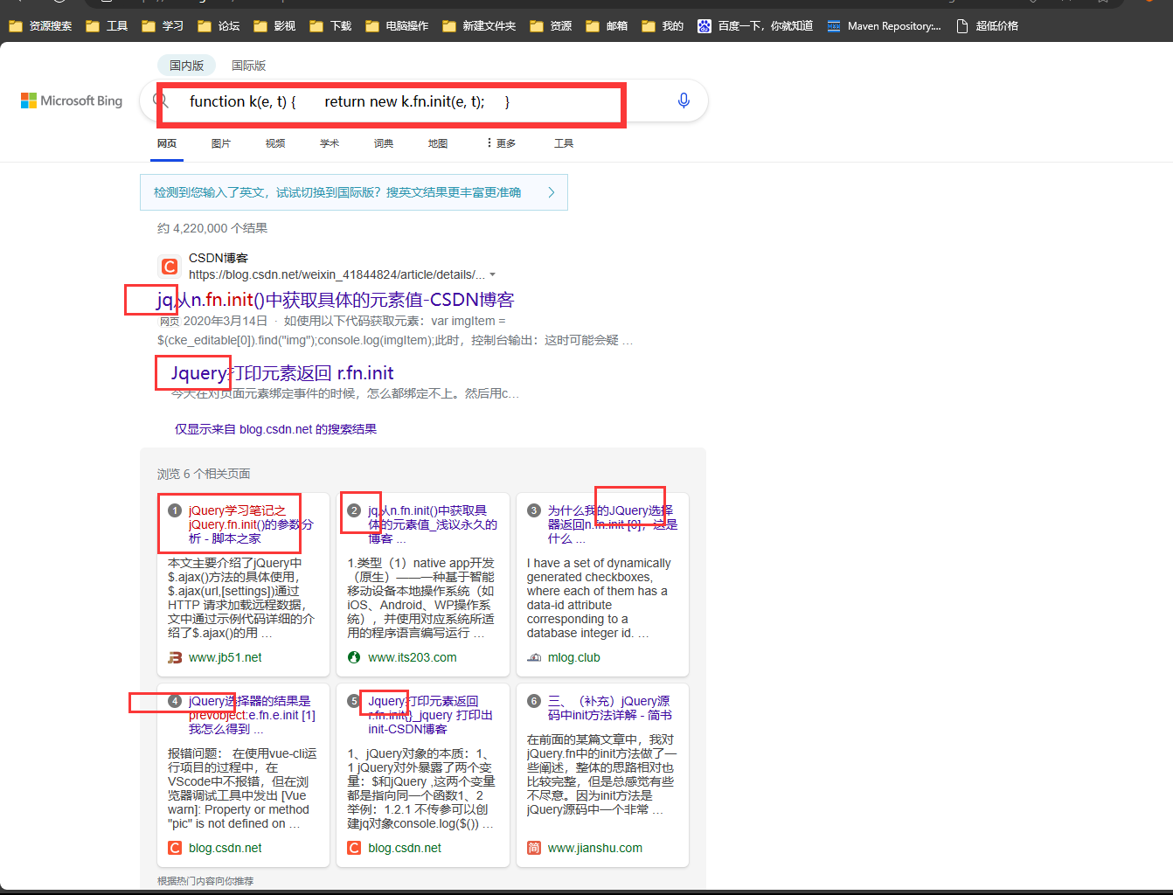Click the chevron on the 国际版 suggestion banner
The width and height of the screenshot is (1173, 895).
click(552, 192)
